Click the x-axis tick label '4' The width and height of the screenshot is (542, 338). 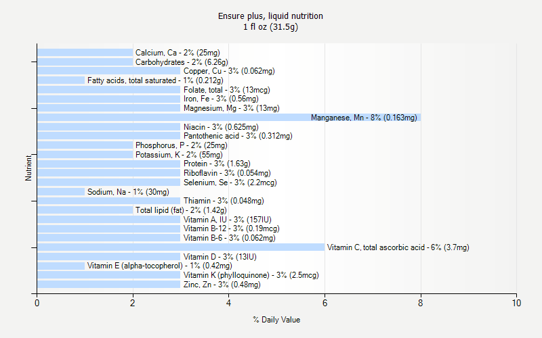pyautogui.click(x=228, y=303)
